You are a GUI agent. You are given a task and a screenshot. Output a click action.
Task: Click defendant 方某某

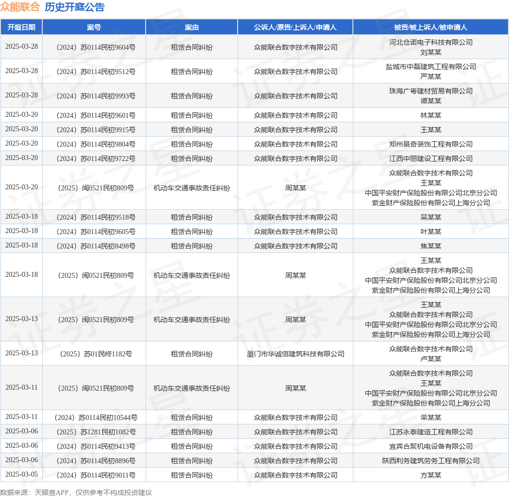431,475
